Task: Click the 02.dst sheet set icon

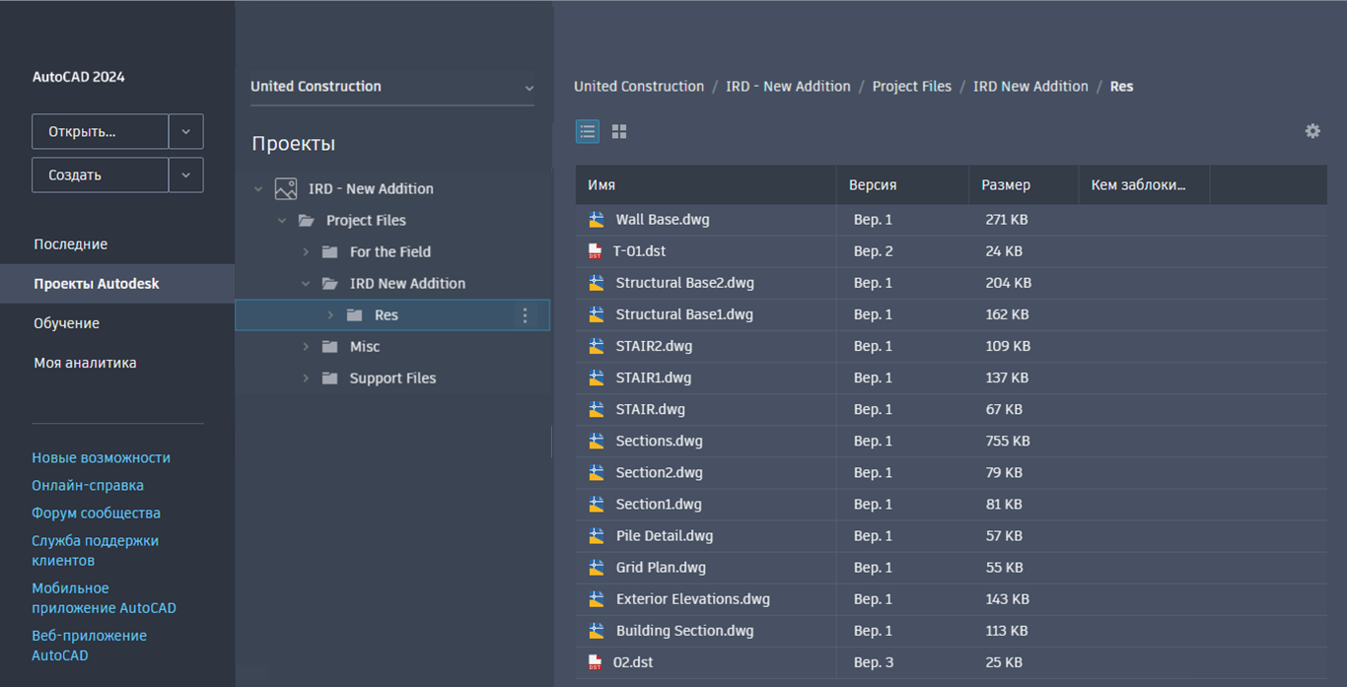Action: 595,662
